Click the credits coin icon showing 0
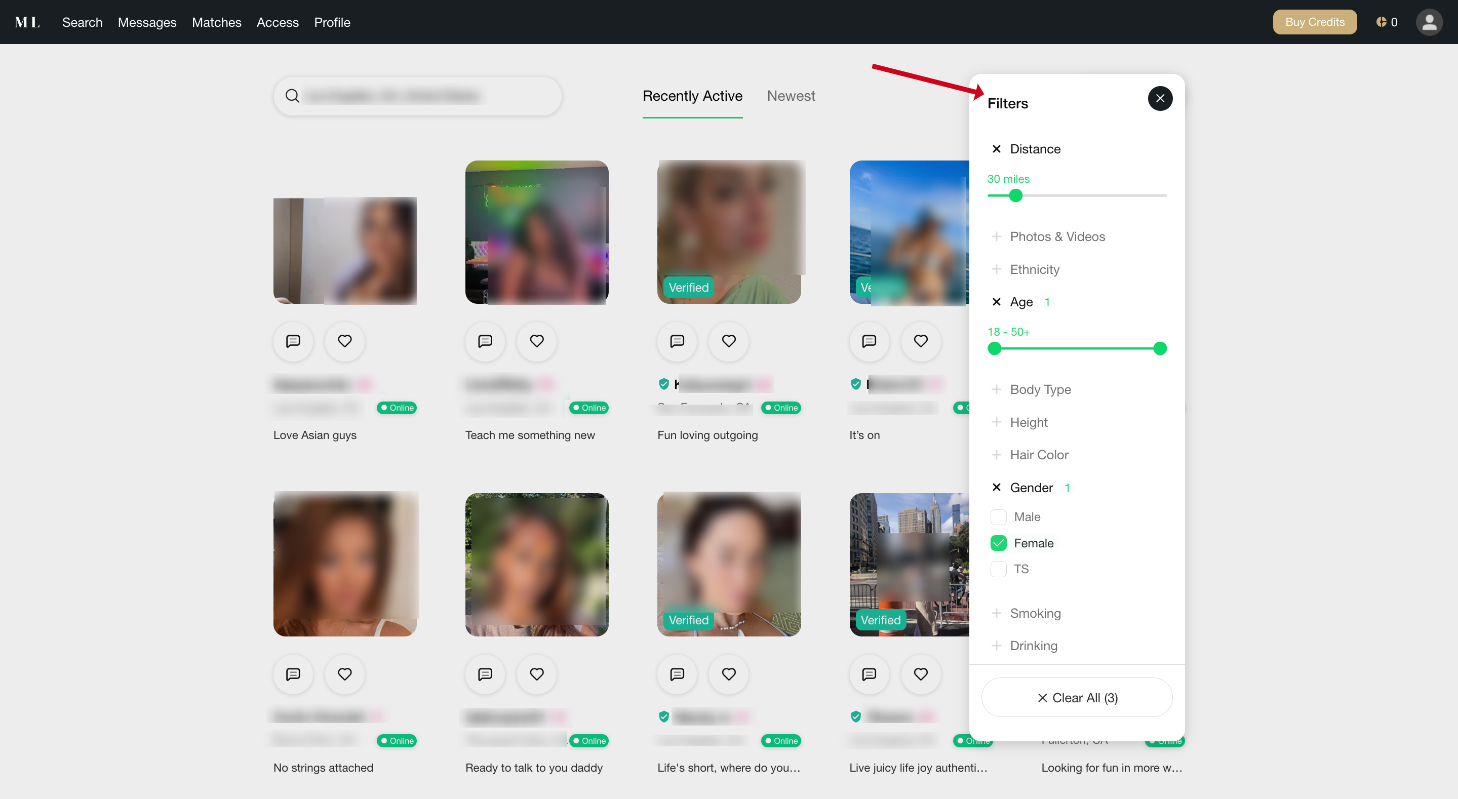 tap(1381, 22)
